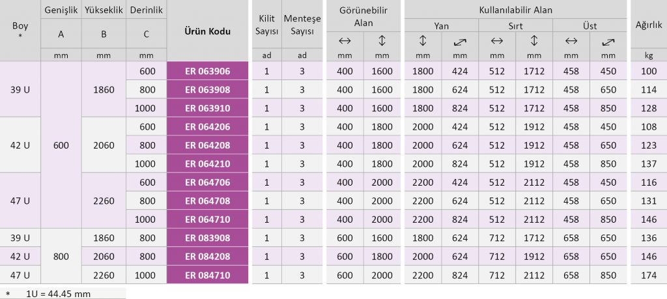Click the vertical arrow icon under Yan

click(422, 41)
